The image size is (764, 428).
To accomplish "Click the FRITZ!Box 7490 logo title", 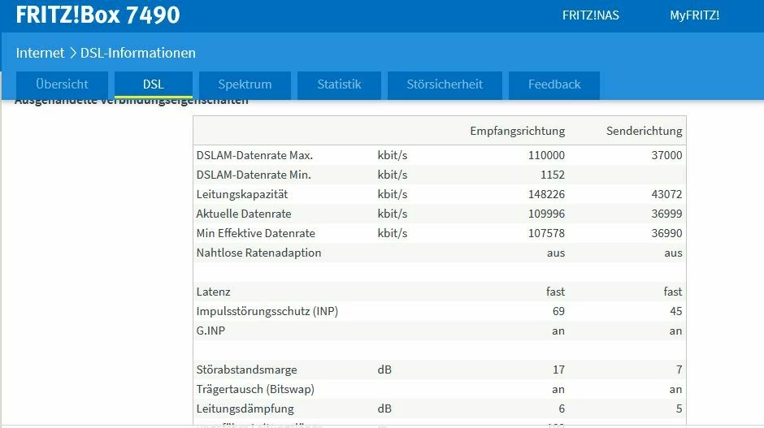I will (98, 15).
